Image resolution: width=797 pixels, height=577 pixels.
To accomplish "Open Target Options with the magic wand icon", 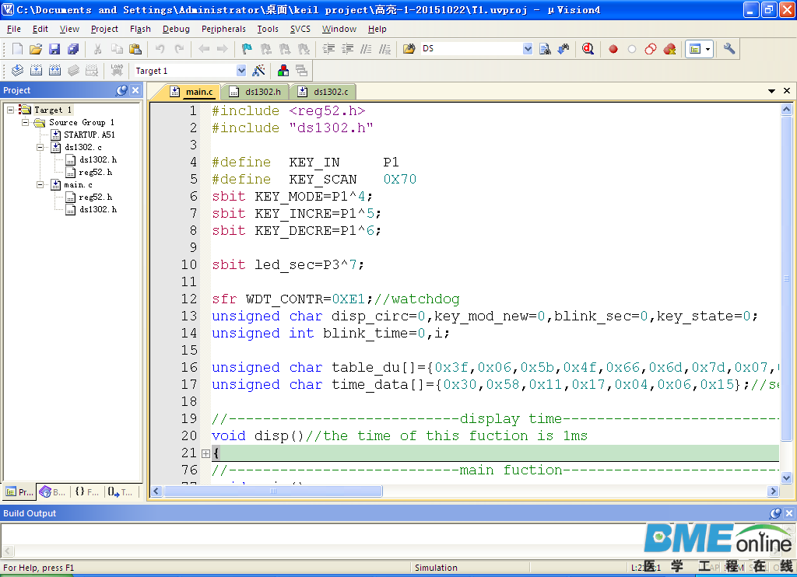I will 259,71.
